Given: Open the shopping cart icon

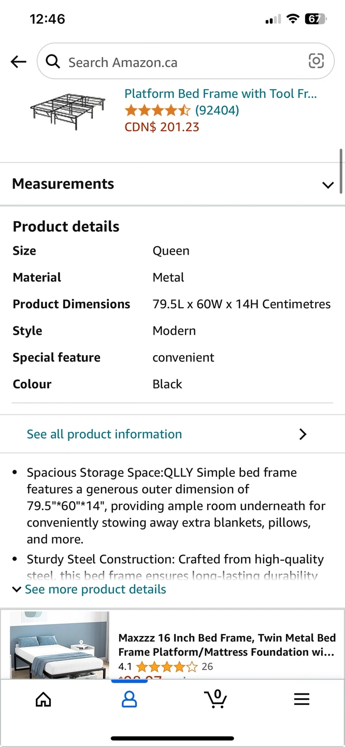Looking at the screenshot, I should pos(215,698).
